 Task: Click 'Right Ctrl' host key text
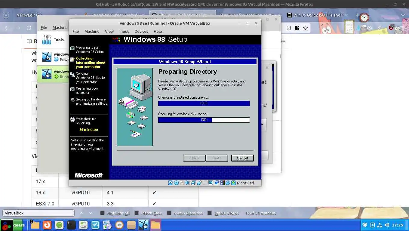pyautogui.click(x=245, y=183)
